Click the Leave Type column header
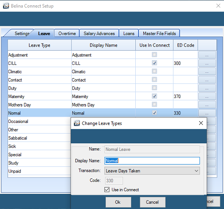Image resolution: width=224 pixels, height=209 pixels. tap(39, 45)
